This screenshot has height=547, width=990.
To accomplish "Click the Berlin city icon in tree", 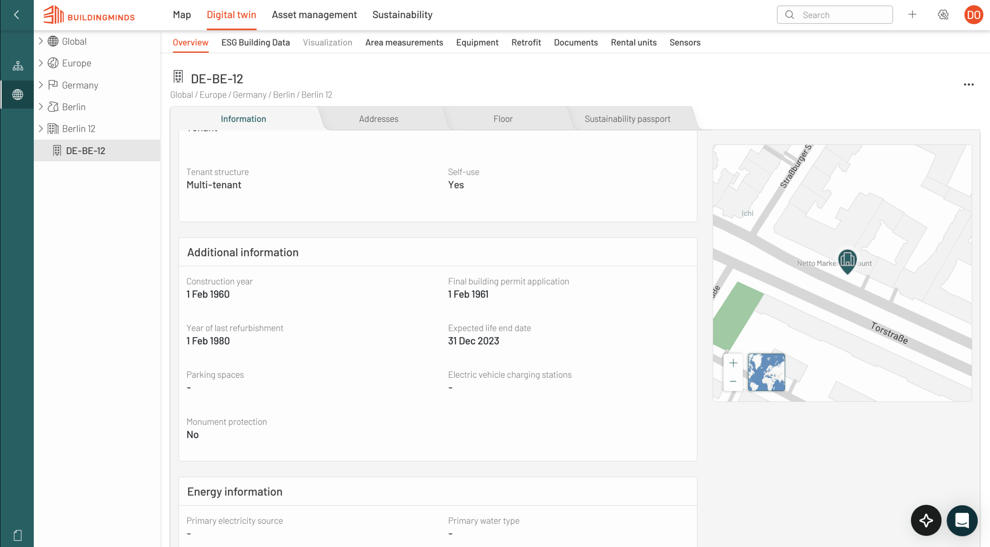I will pos(53,107).
